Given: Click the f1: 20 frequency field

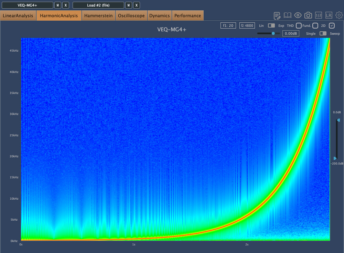Looking at the screenshot, I should click(228, 25).
